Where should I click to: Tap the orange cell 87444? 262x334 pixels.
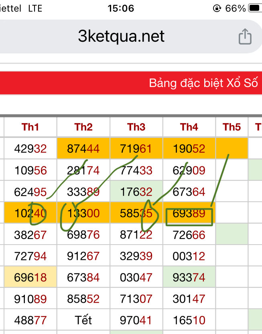click(x=83, y=148)
